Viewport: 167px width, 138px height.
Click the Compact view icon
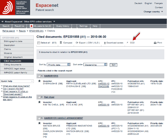61,43
